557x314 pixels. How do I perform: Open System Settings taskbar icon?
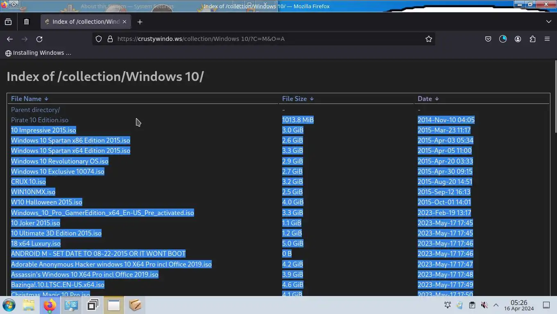click(71, 305)
